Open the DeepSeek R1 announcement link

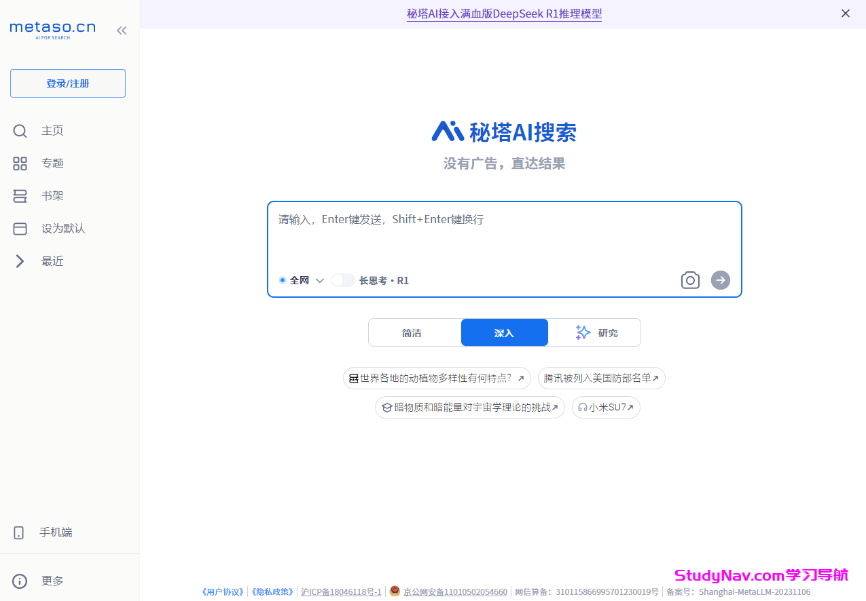point(504,14)
